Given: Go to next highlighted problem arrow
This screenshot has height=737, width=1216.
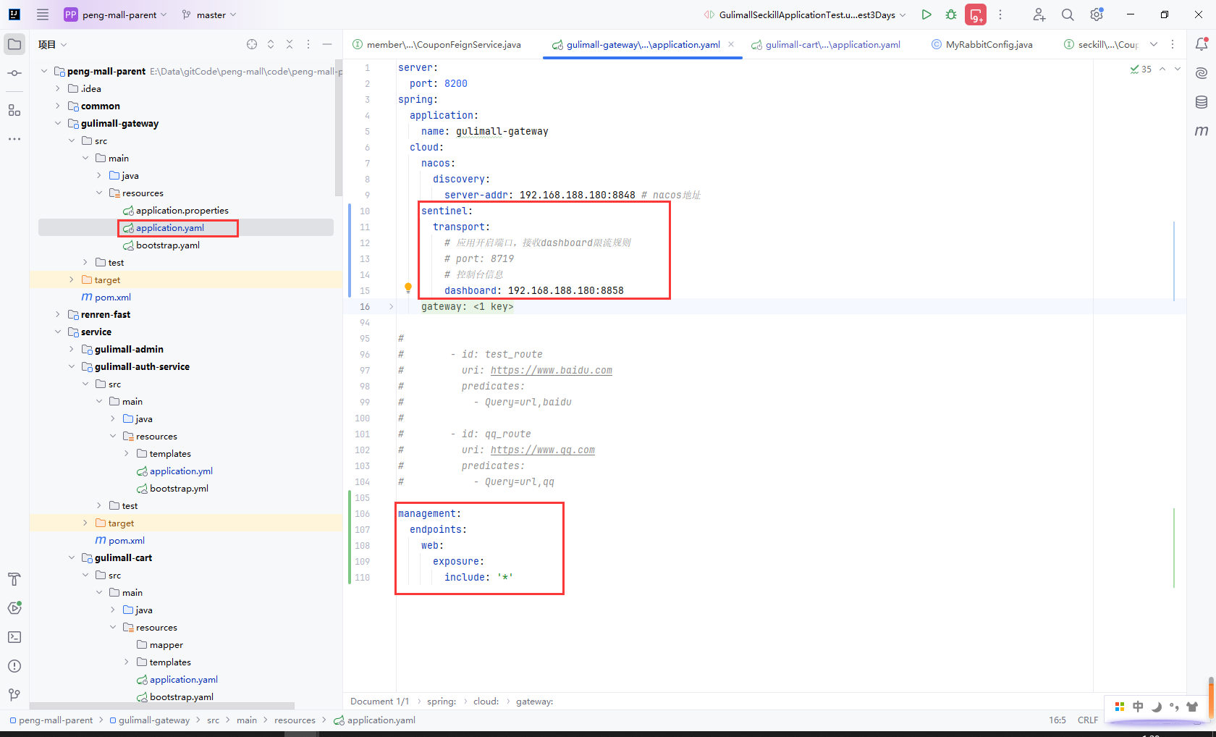Looking at the screenshot, I should tap(1178, 70).
